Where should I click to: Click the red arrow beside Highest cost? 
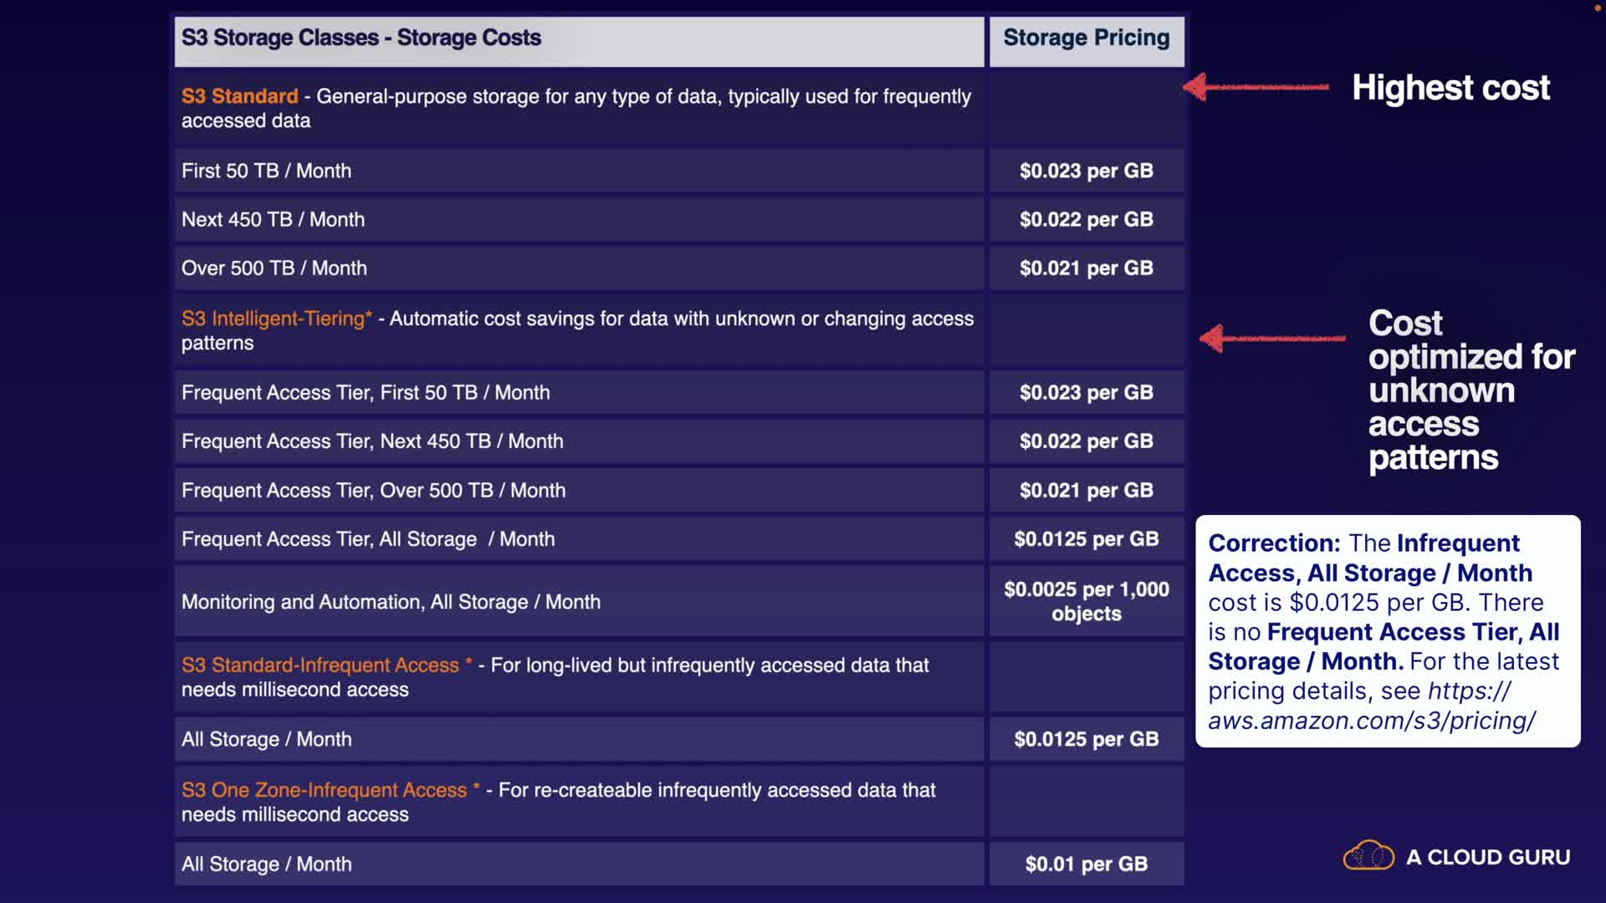pyautogui.click(x=1256, y=87)
